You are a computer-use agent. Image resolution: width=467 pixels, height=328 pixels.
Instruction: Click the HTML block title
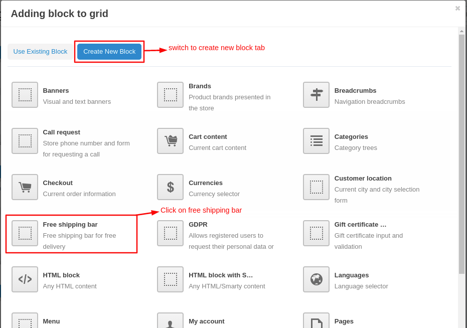tap(61, 275)
